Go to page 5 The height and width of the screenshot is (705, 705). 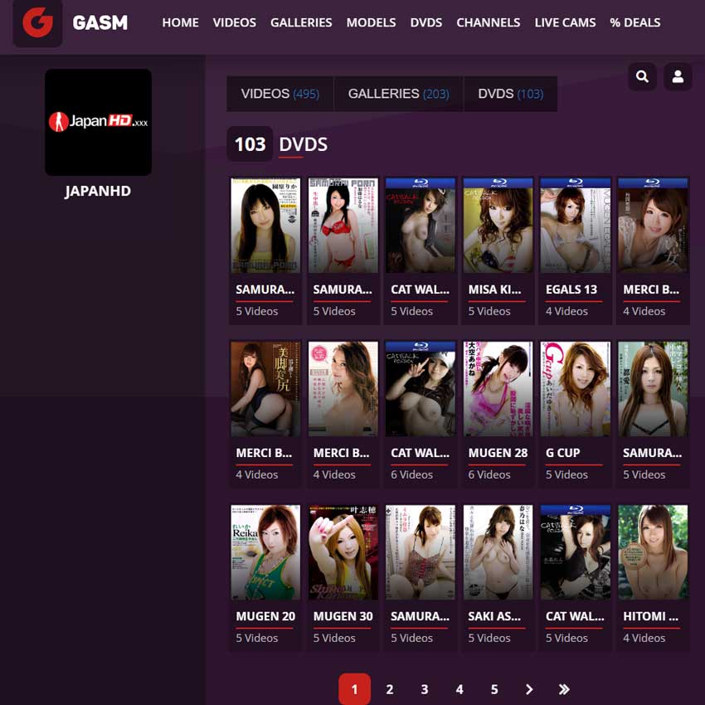(494, 688)
